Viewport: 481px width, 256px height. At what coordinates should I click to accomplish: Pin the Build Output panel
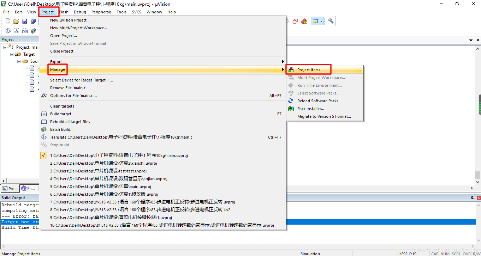[472, 197]
